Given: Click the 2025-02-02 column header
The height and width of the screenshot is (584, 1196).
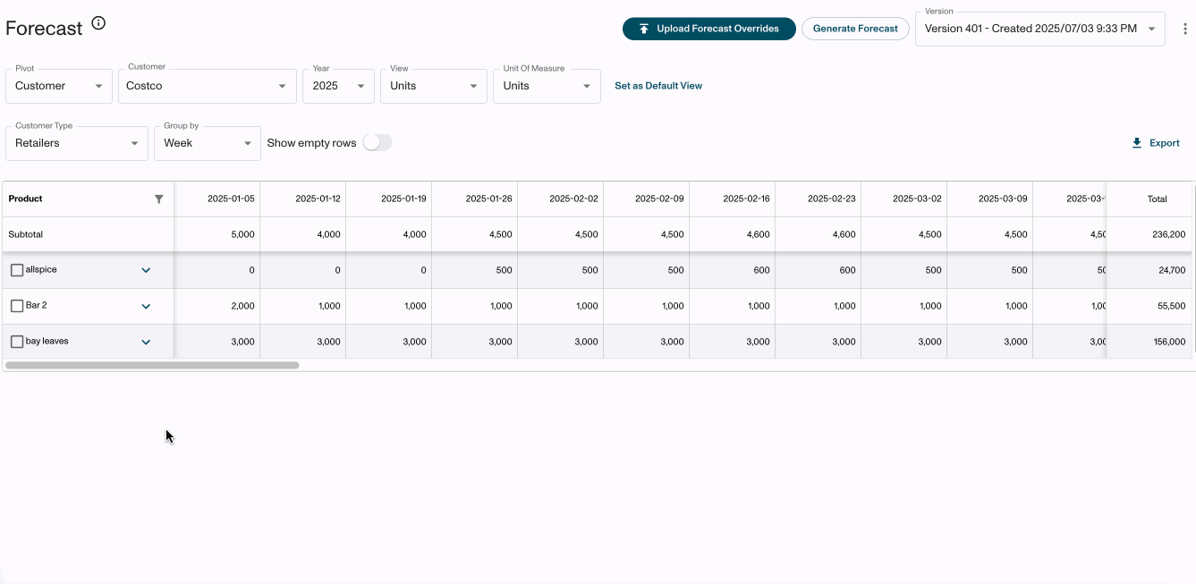Looking at the screenshot, I should 561,199.
